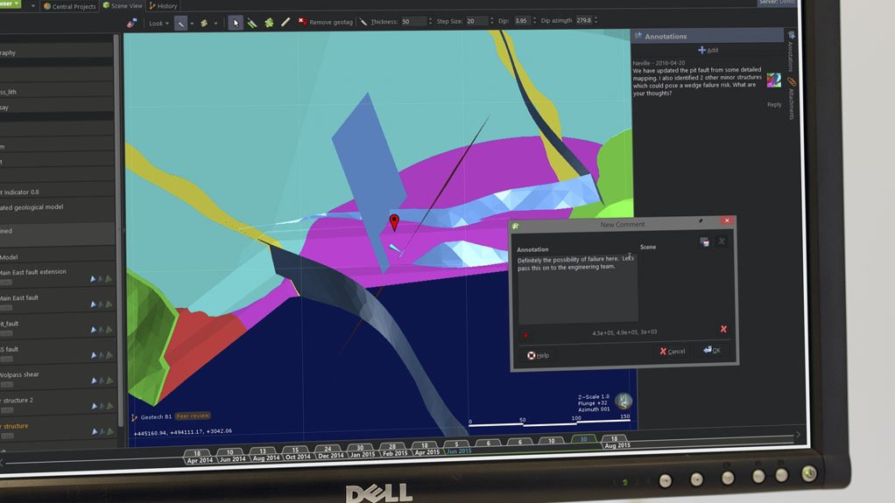
Task: Click Remove geotag button
Action: click(326, 22)
